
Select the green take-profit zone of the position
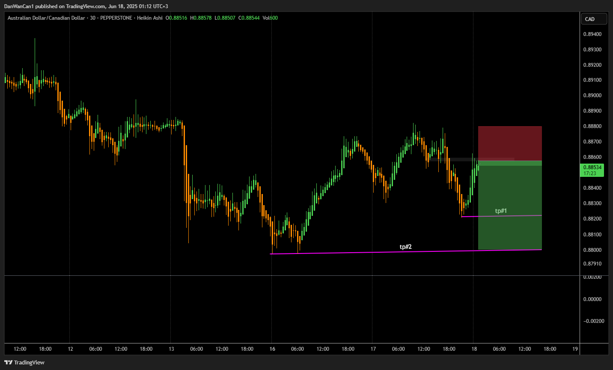510,206
